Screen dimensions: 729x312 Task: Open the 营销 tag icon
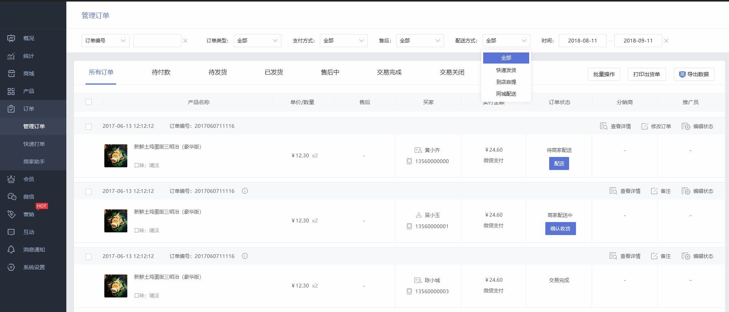[12, 214]
